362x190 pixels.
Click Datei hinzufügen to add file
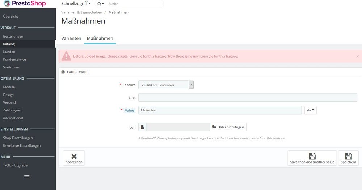click(x=228, y=127)
